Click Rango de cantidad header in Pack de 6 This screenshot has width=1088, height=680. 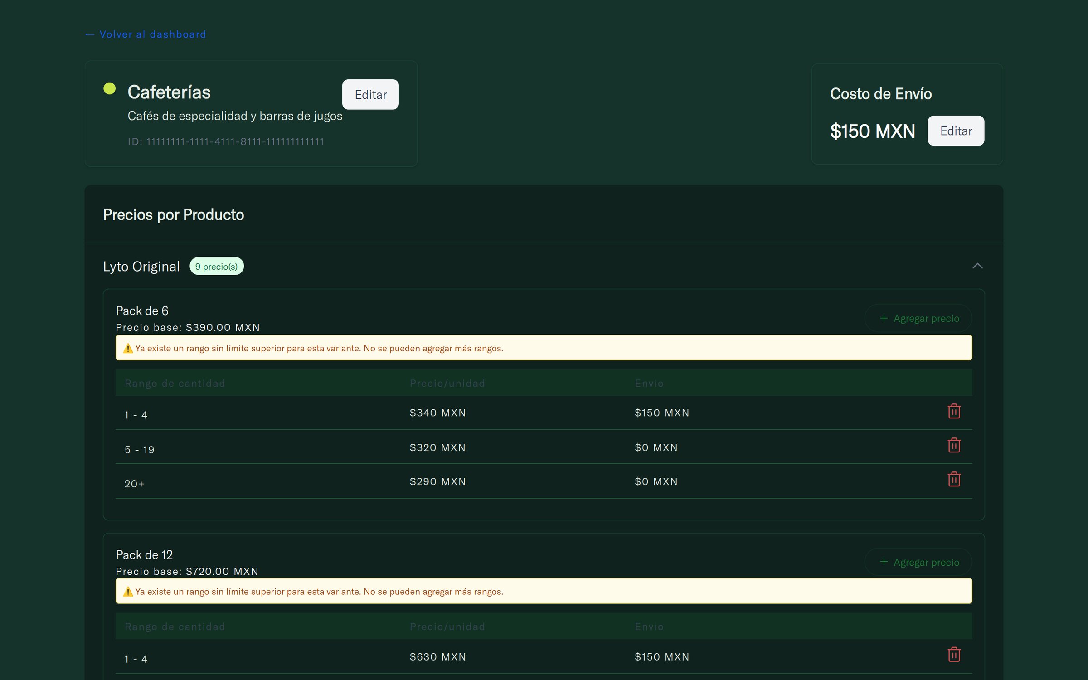point(175,383)
